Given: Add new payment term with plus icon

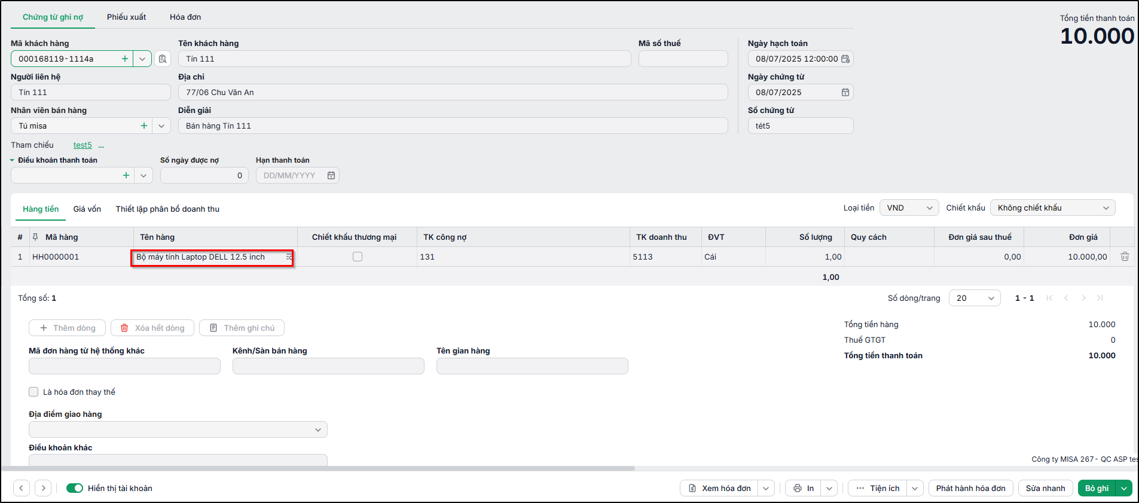Looking at the screenshot, I should click(x=126, y=175).
